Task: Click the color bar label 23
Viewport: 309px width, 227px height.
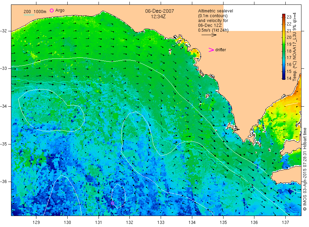Action: (289, 17)
